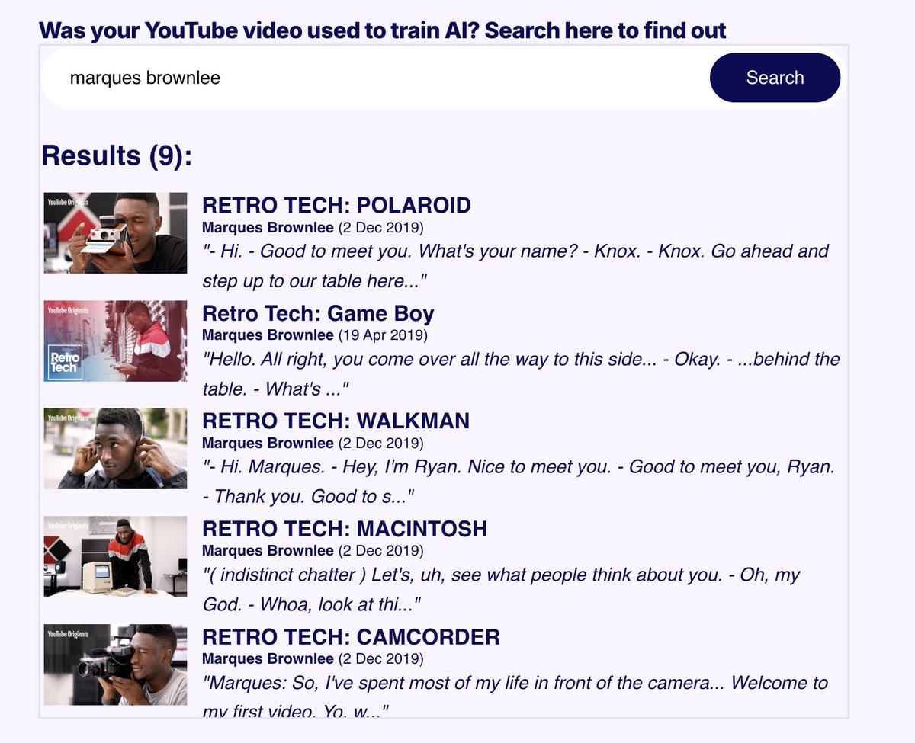Click the Results (9): heading
The image size is (915, 743).
point(117,155)
